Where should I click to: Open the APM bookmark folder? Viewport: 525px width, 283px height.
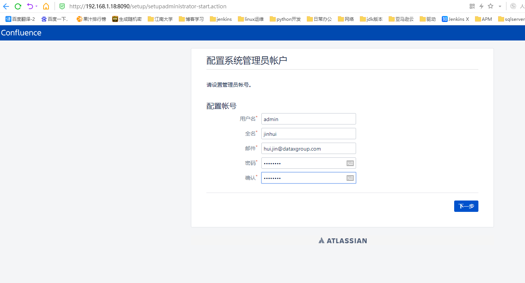(x=483, y=19)
